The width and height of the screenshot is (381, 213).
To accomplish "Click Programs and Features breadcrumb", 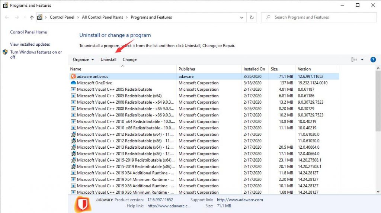I will click(151, 17).
